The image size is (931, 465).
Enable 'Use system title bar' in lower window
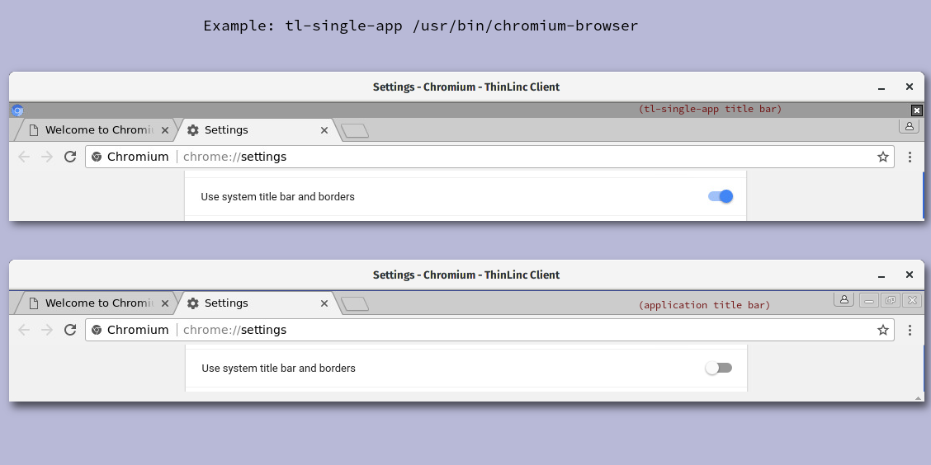pyautogui.click(x=719, y=368)
